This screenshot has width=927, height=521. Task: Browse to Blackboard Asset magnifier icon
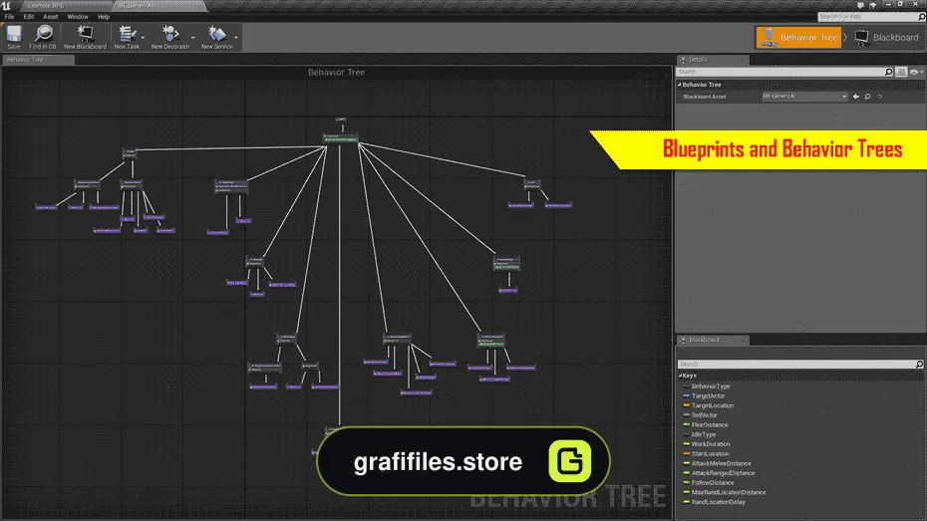coord(867,97)
